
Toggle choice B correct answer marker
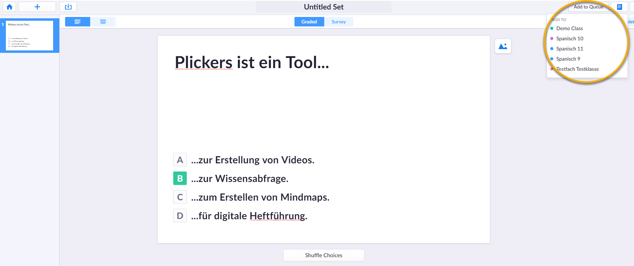[x=180, y=178]
